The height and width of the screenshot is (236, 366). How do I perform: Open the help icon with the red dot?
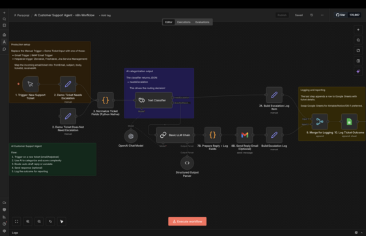[4, 224]
